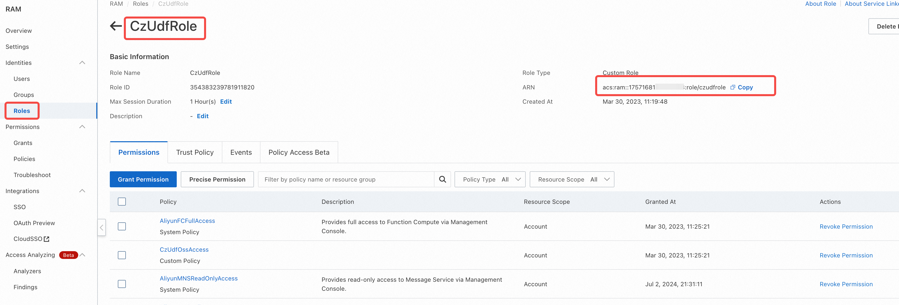Check the select-all checkbox in table header
The image size is (899, 305).
coord(122,202)
